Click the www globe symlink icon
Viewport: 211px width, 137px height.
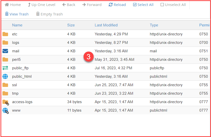[6, 110]
